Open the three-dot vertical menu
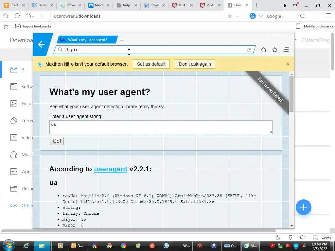This screenshot has width=335, height=251. pos(317,16)
